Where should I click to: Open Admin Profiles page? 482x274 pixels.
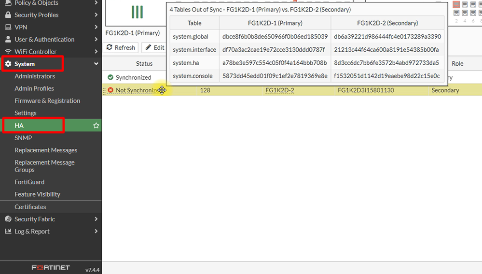(34, 88)
